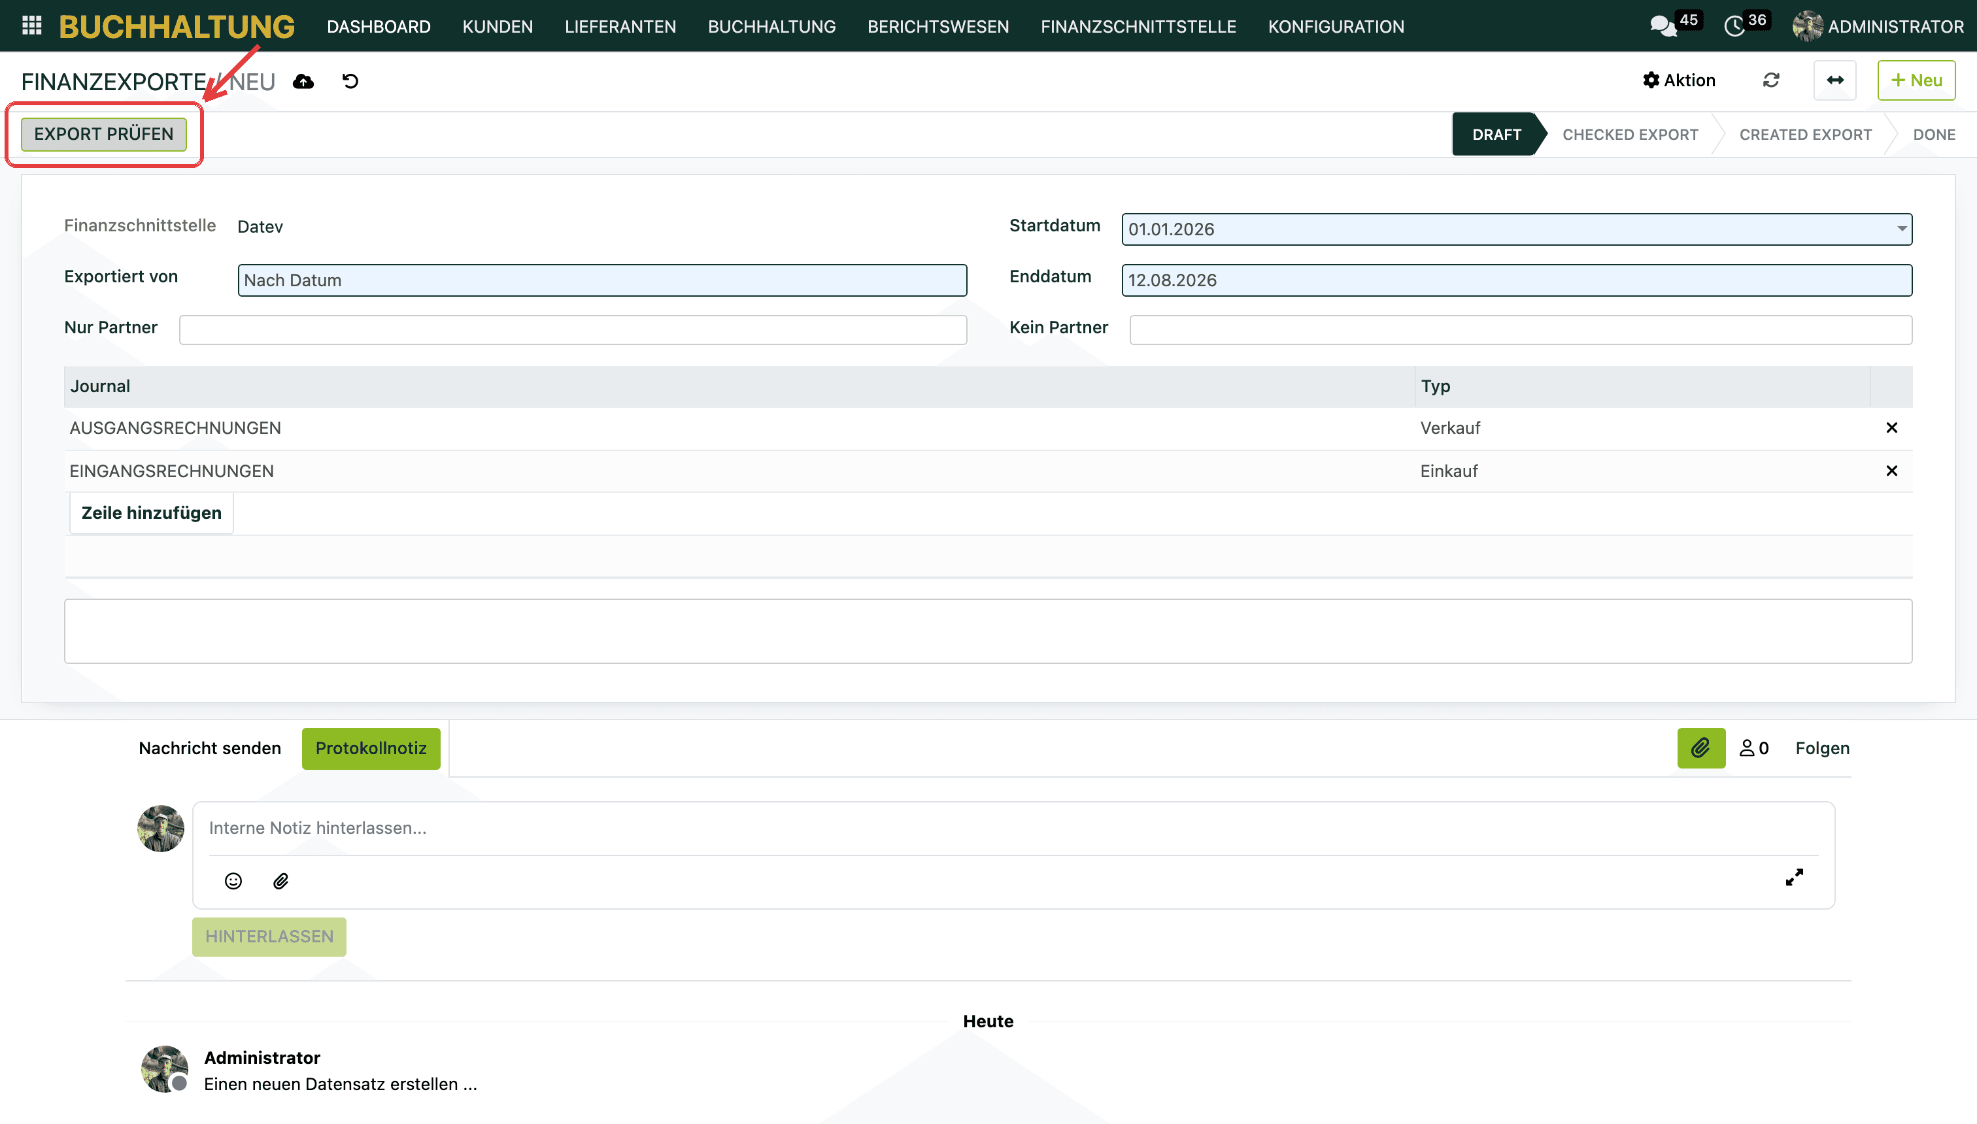
Task: Open the activities clock icon with badge 36
Action: [1734, 27]
